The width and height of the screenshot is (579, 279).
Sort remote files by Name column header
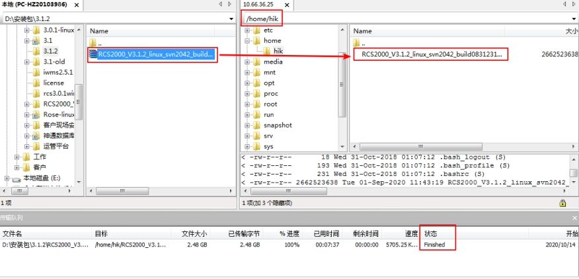tap(363, 31)
